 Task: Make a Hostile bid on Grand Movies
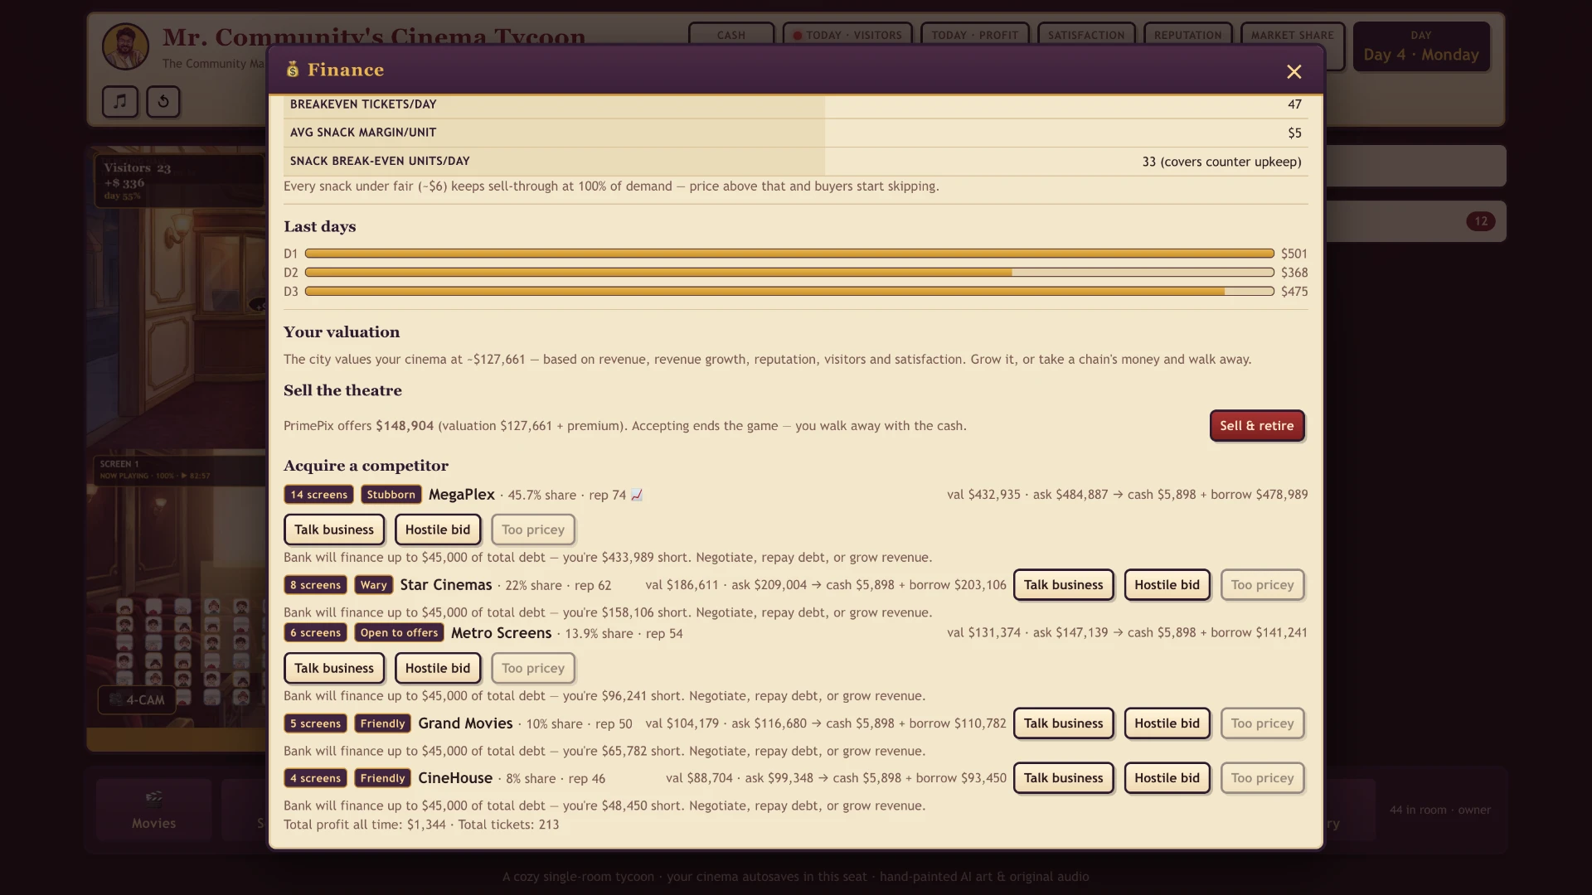pyautogui.click(x=1167, y=723)
